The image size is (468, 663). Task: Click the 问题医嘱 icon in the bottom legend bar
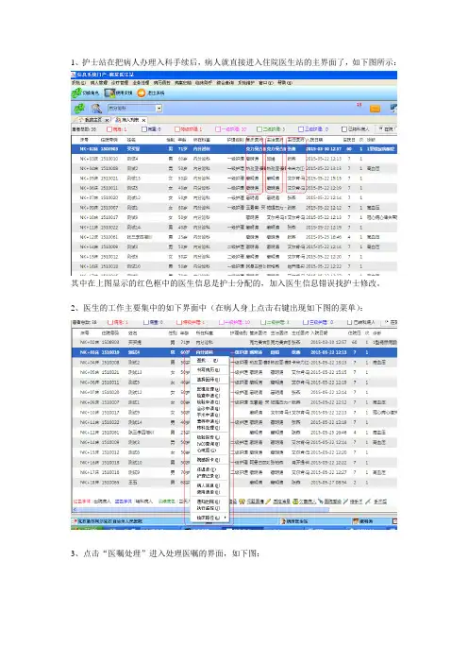pyautogui.click(x=242, y=501)
